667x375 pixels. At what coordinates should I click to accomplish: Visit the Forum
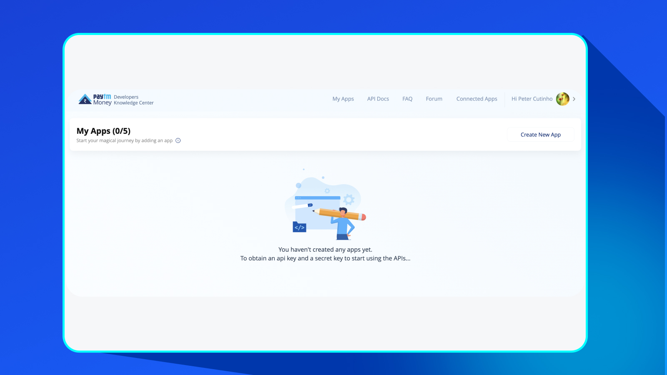tap(434, 99)
